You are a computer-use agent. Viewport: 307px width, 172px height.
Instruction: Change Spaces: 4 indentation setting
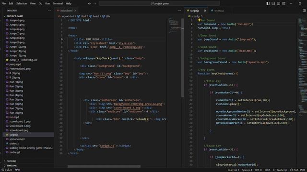coord(247,170)
